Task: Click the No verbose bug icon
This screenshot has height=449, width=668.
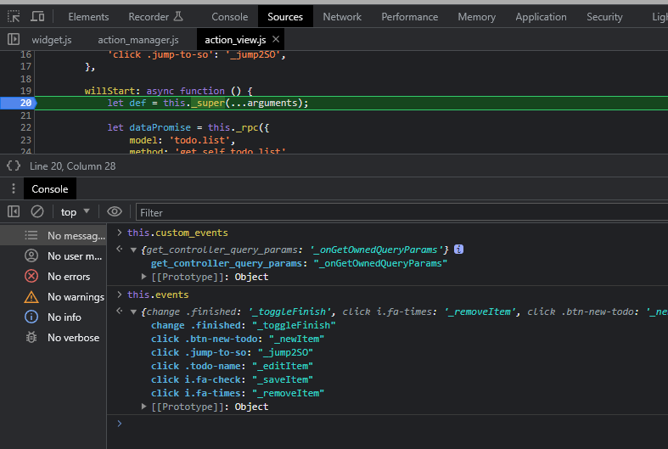Action: pyautogui.click(x=31, y=338)
